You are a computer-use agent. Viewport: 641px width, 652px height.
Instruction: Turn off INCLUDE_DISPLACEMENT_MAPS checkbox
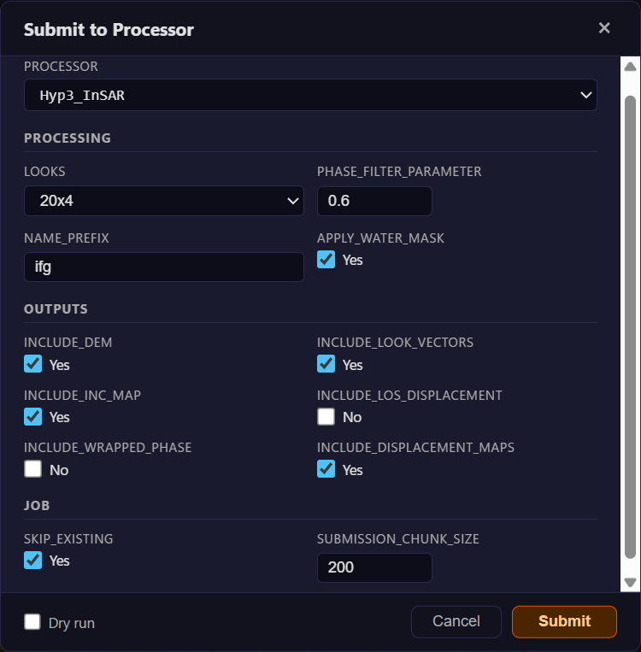(x=326, y=469)
